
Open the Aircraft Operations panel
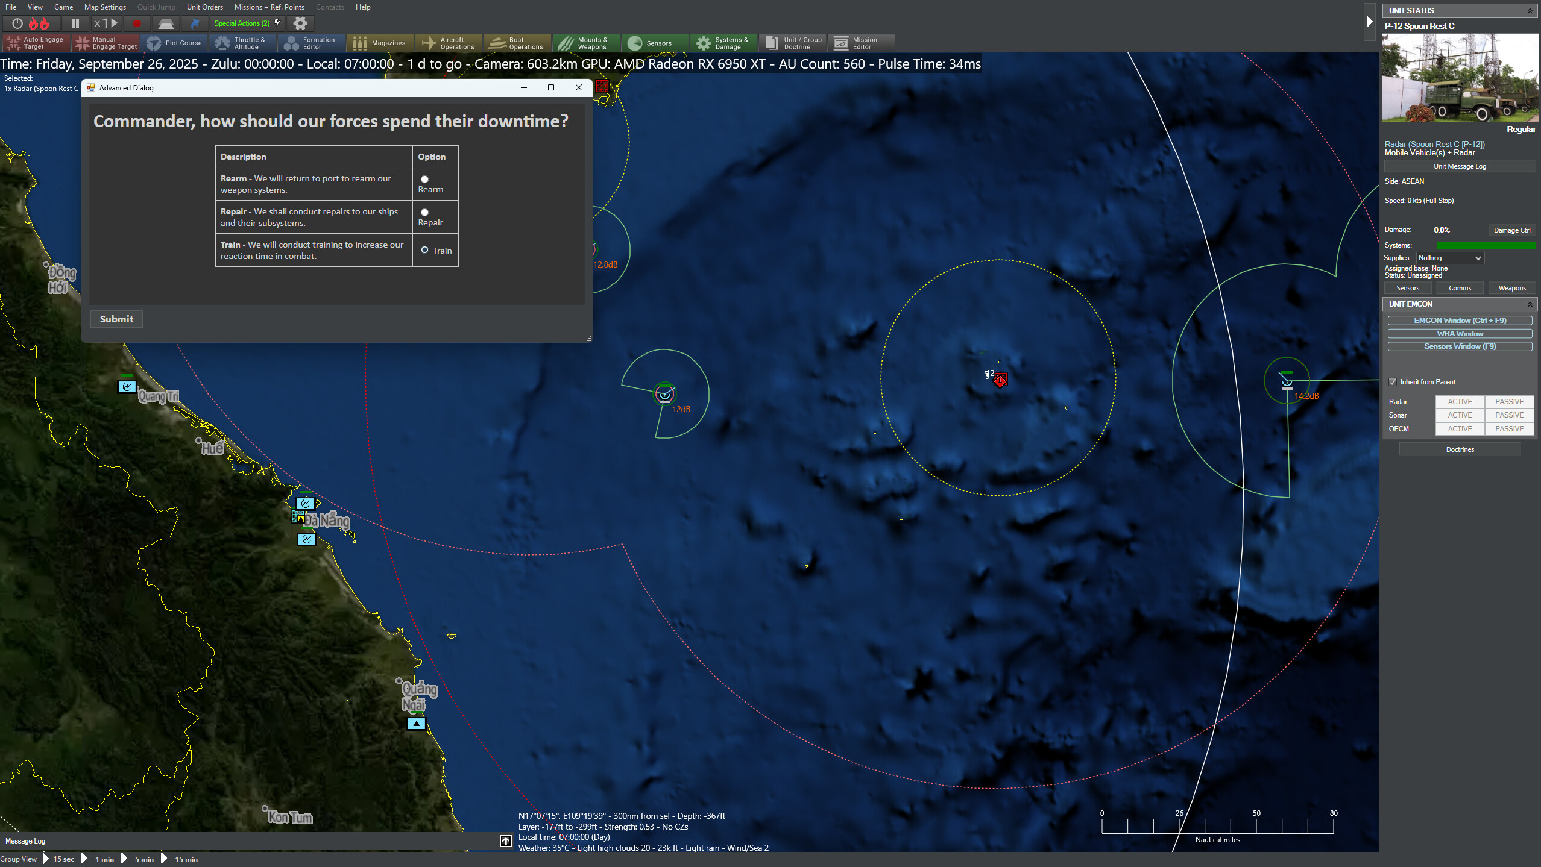[449, 43]
